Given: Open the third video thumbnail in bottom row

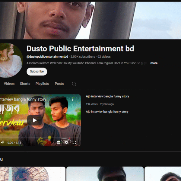Looking at the screenshot, I should 163,174.
